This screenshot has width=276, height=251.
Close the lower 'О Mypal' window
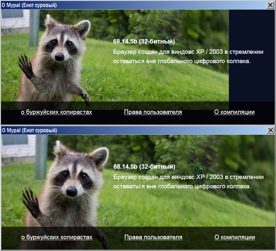pyautogui.click(x=271, y=130)
